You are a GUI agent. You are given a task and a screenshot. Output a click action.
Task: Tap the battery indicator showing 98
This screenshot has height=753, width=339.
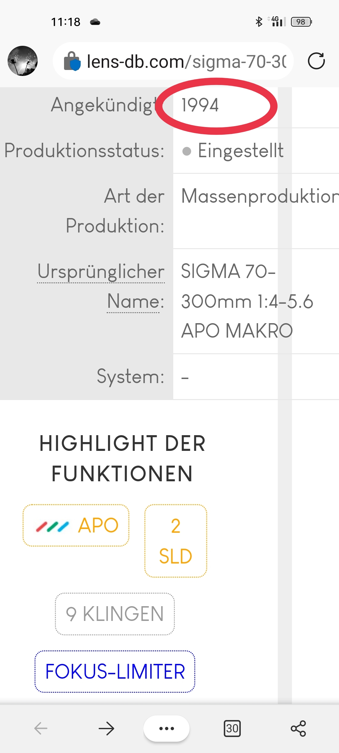301,22
